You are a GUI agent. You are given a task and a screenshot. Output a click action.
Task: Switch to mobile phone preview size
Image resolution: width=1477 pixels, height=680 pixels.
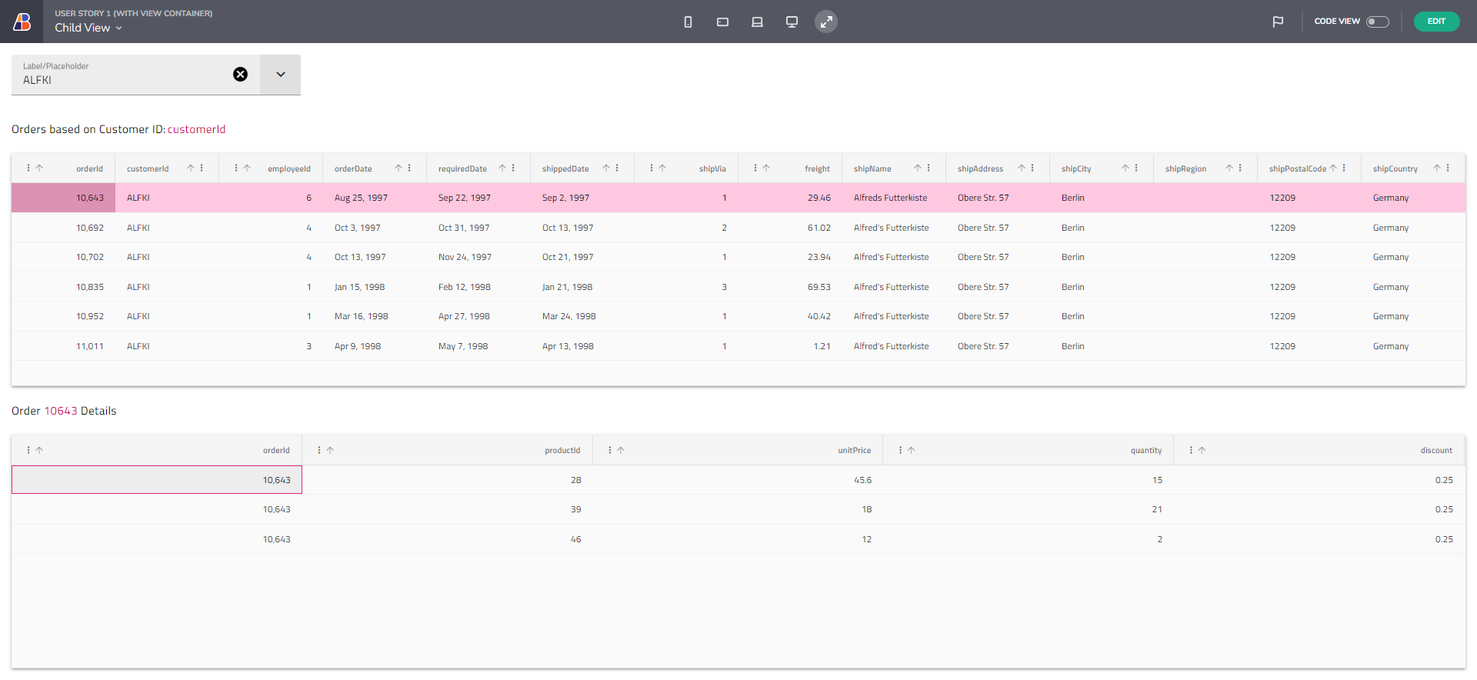[x=688, y=22]
